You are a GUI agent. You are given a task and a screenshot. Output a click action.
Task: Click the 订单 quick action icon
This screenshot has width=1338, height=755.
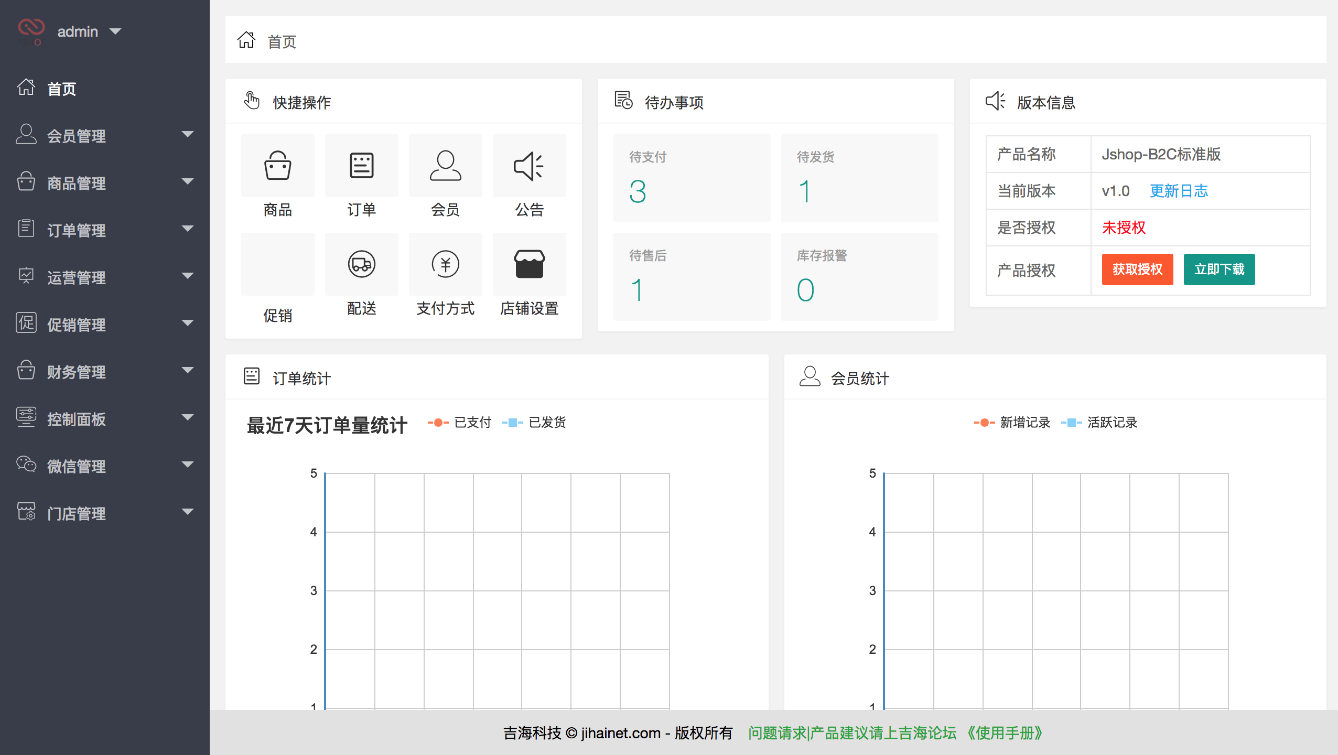click(x=361, y=166)
